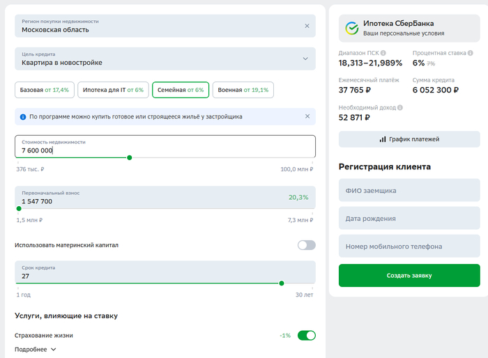Click the Срок кредита slider handle

pos(282,283)
